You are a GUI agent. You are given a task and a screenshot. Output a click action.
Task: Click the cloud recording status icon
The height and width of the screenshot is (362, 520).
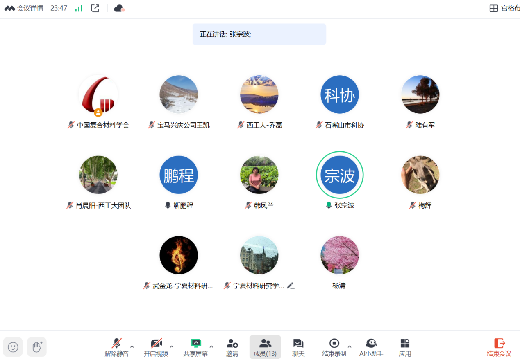[118, 8]
